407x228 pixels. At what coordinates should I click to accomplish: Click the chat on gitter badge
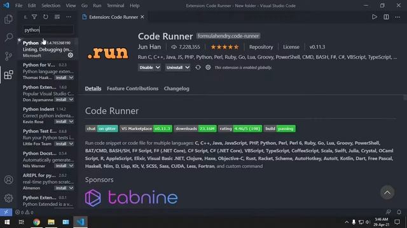pos(102,129)
